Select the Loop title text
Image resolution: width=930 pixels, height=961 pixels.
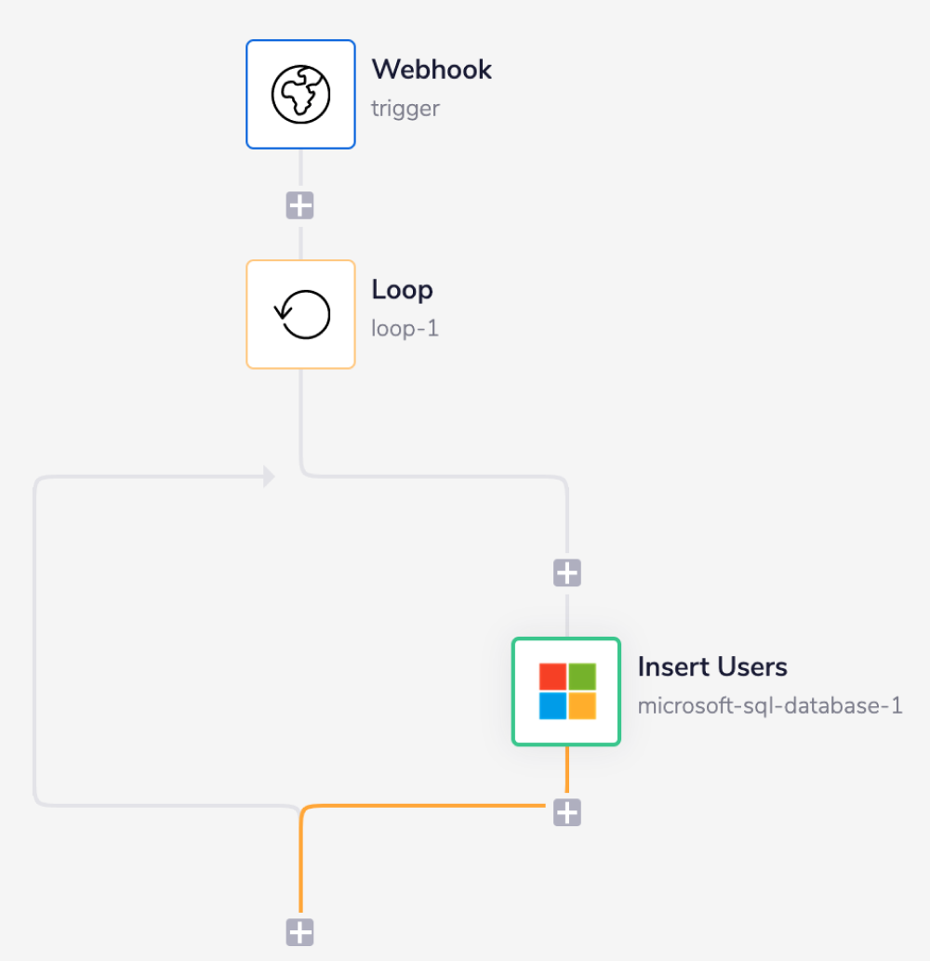pyautogui.click(x=402, y=289)
